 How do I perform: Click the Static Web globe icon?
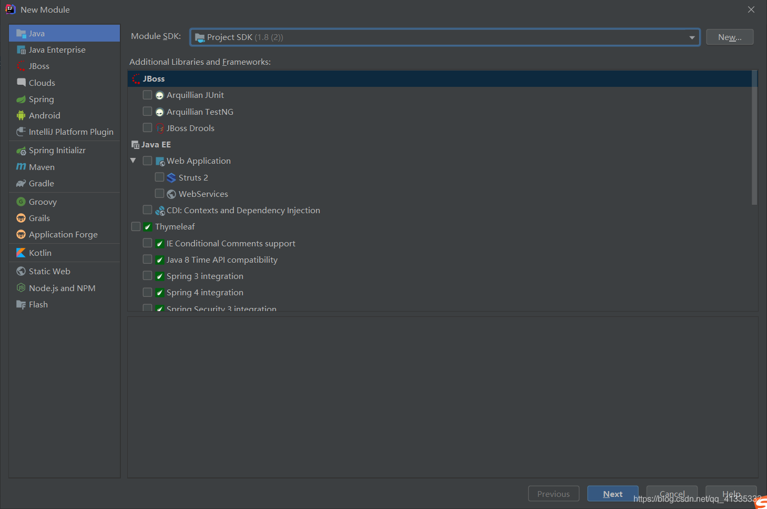pos(21,271)
